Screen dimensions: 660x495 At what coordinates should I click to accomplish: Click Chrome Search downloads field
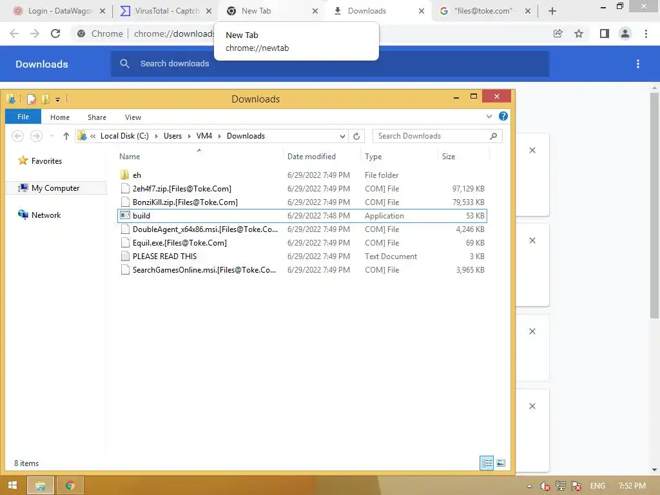pyautogui.click(x=330, y=64)
